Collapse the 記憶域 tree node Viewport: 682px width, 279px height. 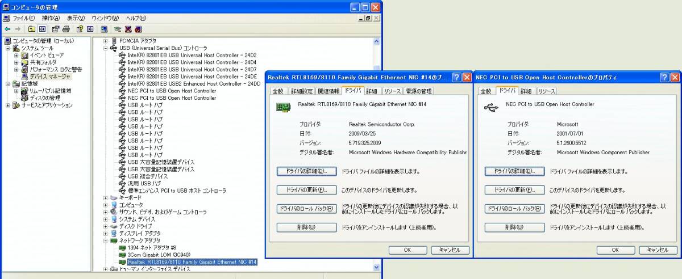point(9,84)
